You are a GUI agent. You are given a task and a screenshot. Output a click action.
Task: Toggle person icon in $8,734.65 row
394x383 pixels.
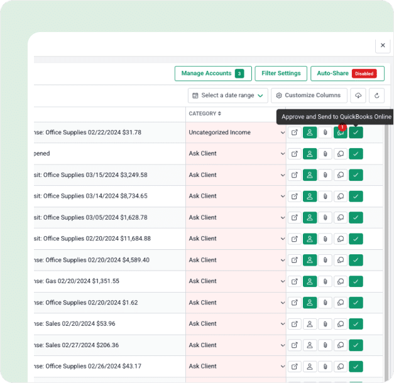310,196
